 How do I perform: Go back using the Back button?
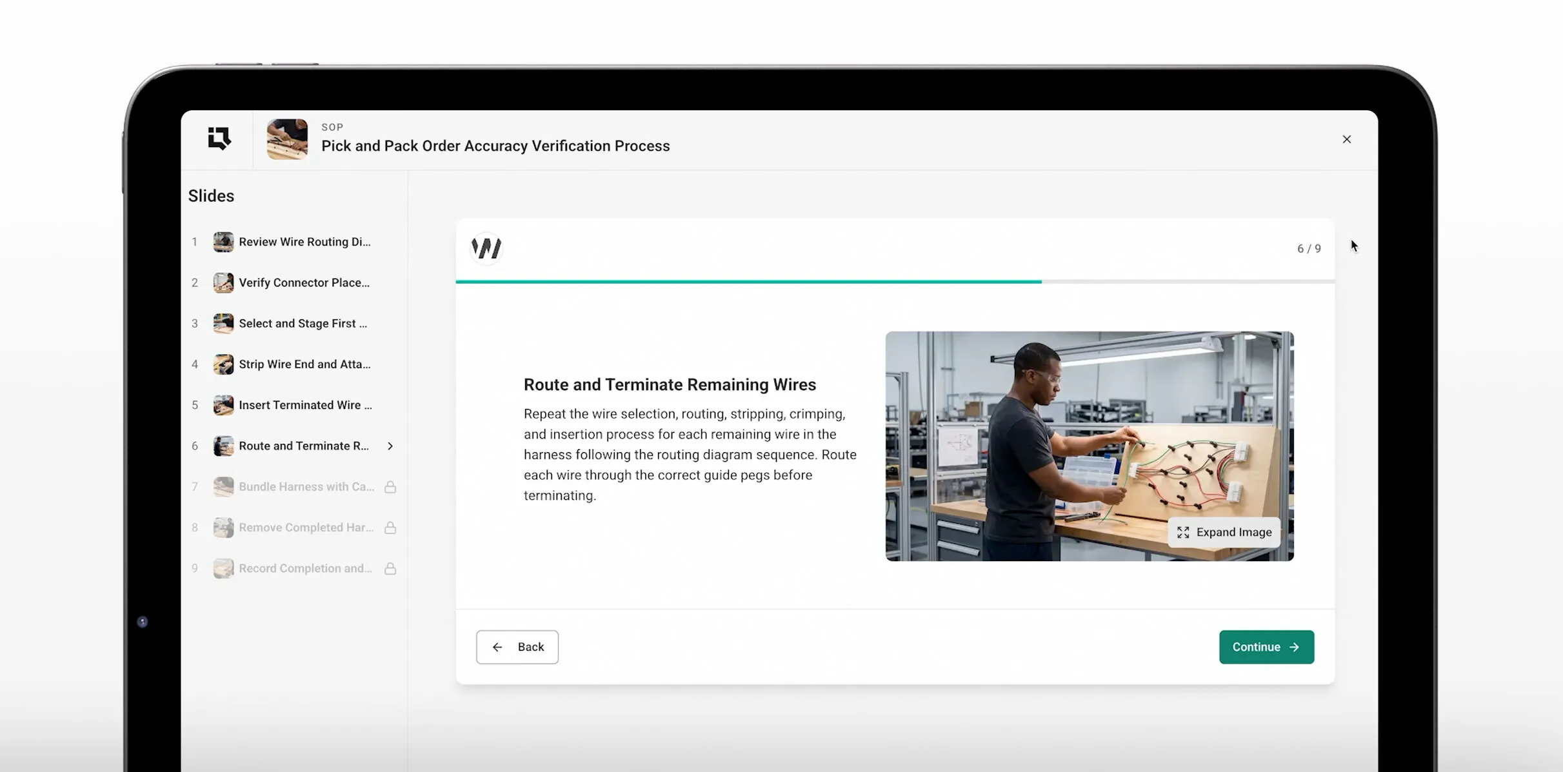click(x=517, y=646)
